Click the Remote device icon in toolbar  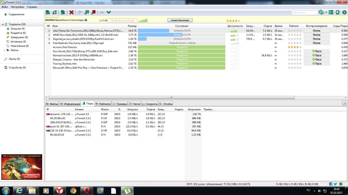(338, 13)
